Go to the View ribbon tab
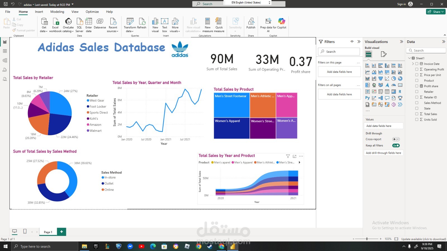 pyautogui.click(x=75, y=12)
